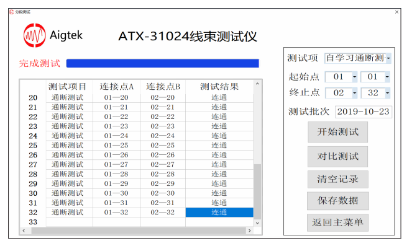The height and width of the screenshot is (246, 412).
Task: Click the Aigtek logo icon
Action: click(34, 35)
